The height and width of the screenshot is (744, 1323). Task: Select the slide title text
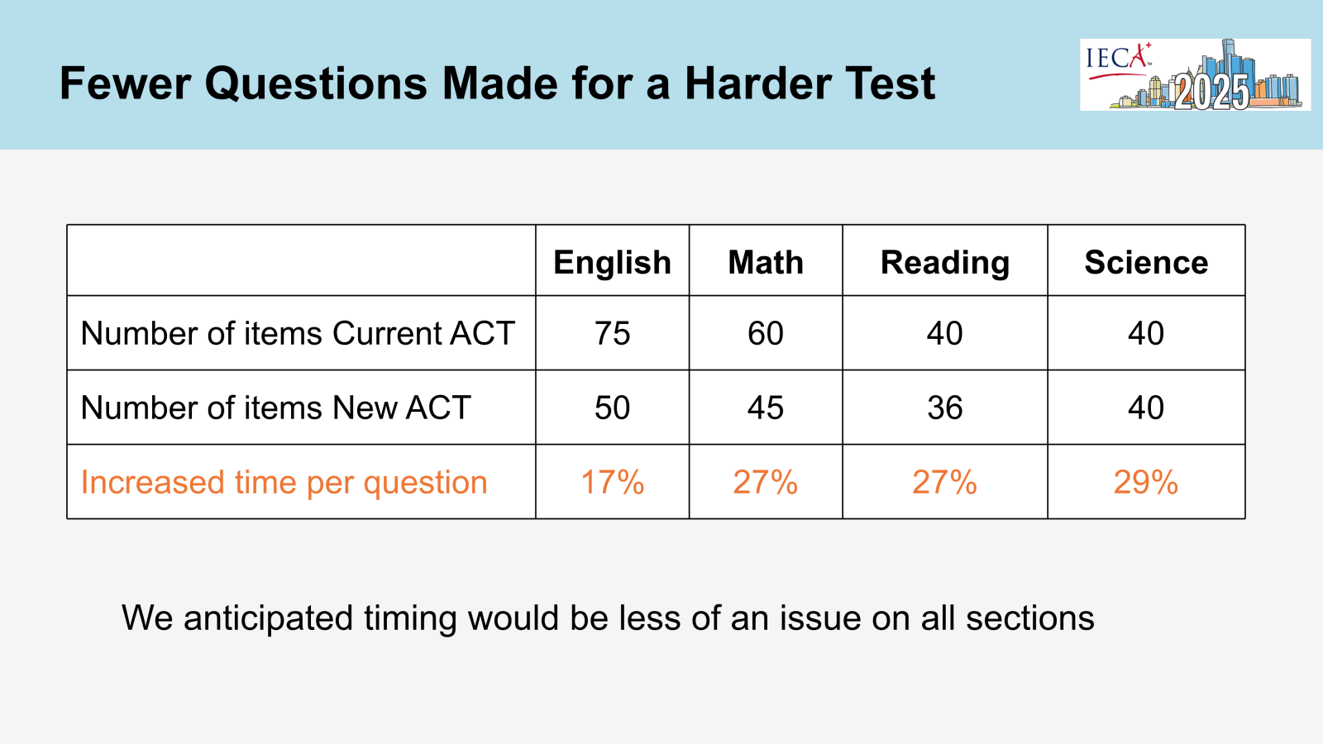coord(497,83)
